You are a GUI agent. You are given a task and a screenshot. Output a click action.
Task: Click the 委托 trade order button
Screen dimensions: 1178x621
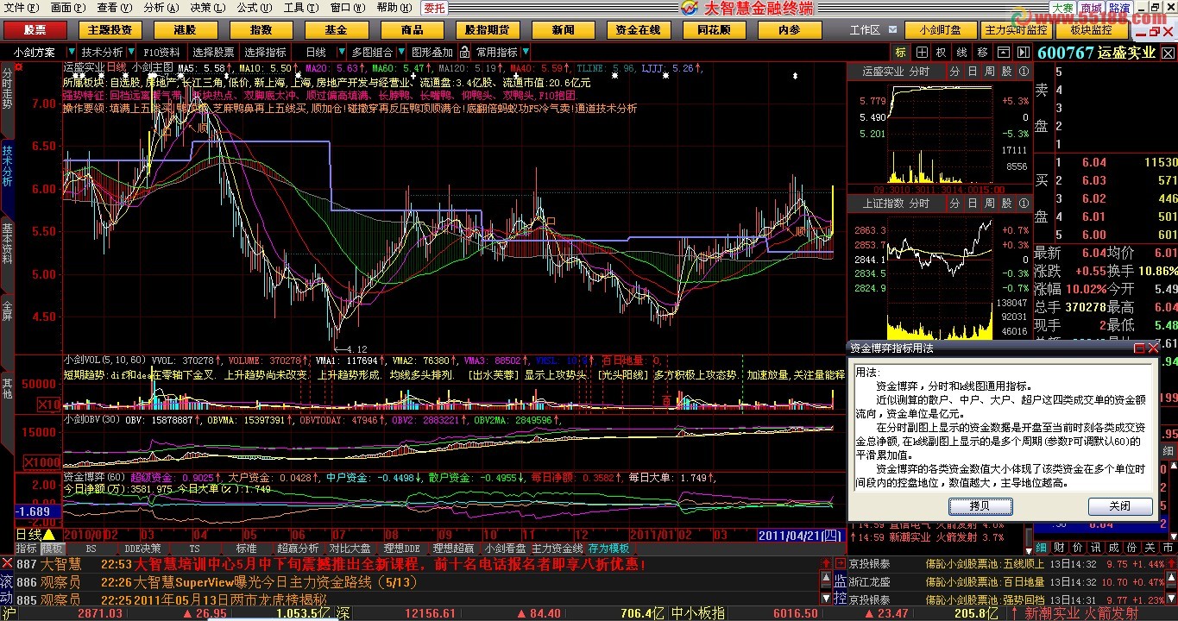434,8
